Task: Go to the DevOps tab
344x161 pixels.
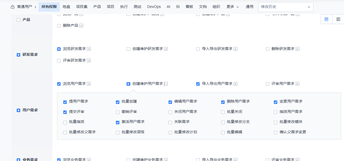Action: click(154, 7)
